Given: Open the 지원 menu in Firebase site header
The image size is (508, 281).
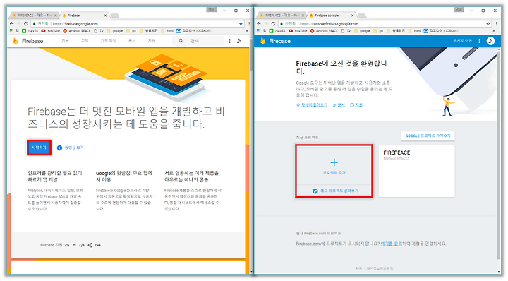Looking at the screenshot, I should click(151, 40).
